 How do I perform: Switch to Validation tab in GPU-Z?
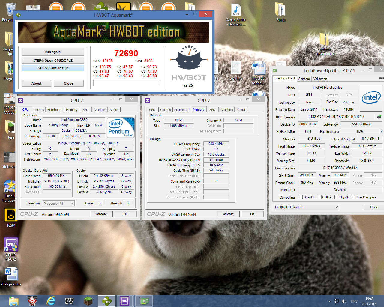coord(320,79)
